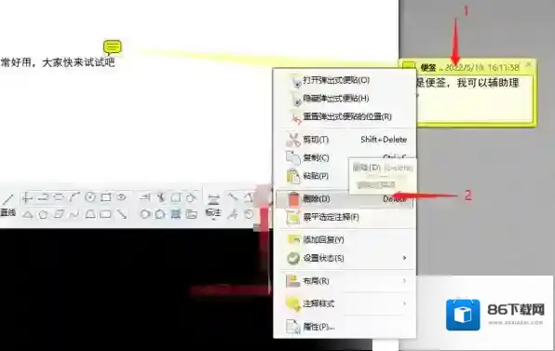Choose 打开弹出式便贴(O) from context menu
Screen dimensions: 555x351
click(x=345, y=80)
